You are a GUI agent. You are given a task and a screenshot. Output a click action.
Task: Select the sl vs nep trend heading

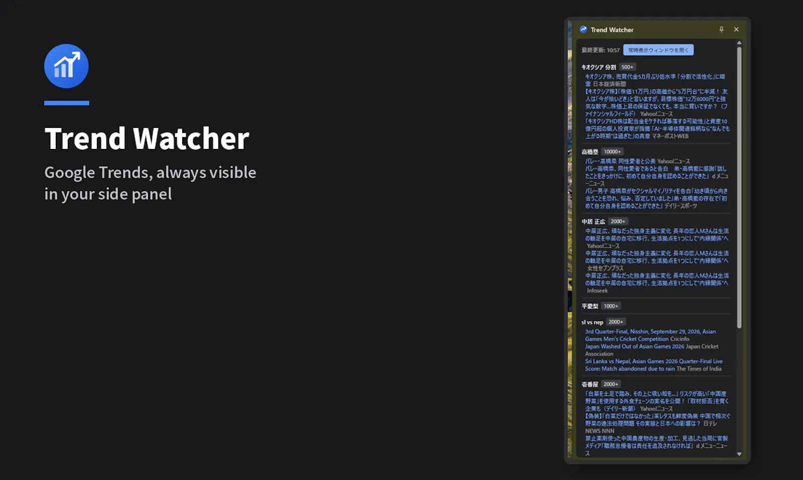pyautogui.click(x=592, y=323)
